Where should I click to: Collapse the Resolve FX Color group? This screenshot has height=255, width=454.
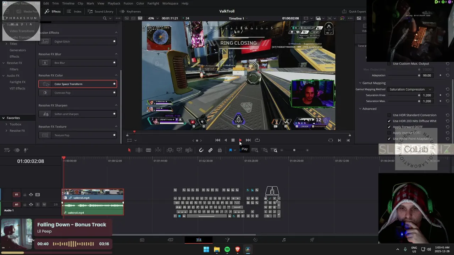click(116, 75)
